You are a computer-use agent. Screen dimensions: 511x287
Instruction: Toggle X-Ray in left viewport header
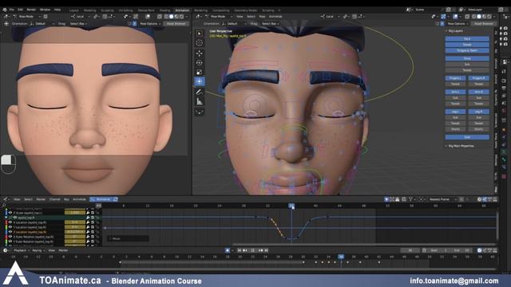tap(160, 16)
